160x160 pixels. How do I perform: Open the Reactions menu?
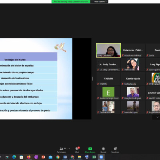(x=115, y=150)
